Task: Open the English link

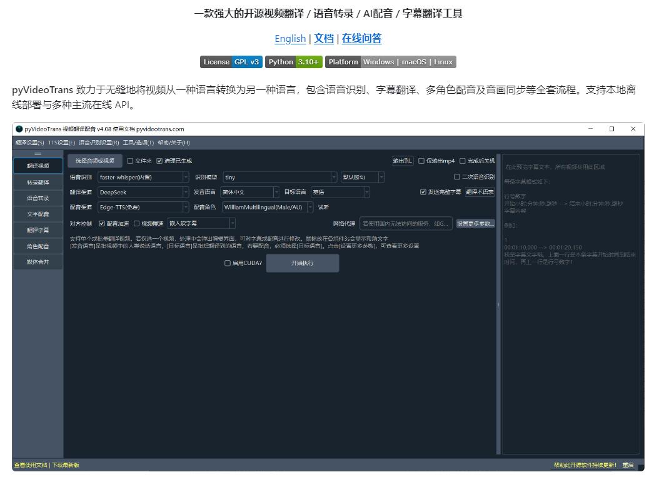Action: click(x=290, y=39)
